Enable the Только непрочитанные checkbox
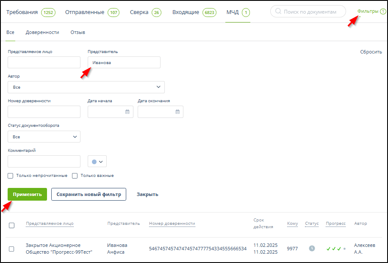The width and height of the screenshot is (388, 263). pyautogui.click(x=11, y=176)
